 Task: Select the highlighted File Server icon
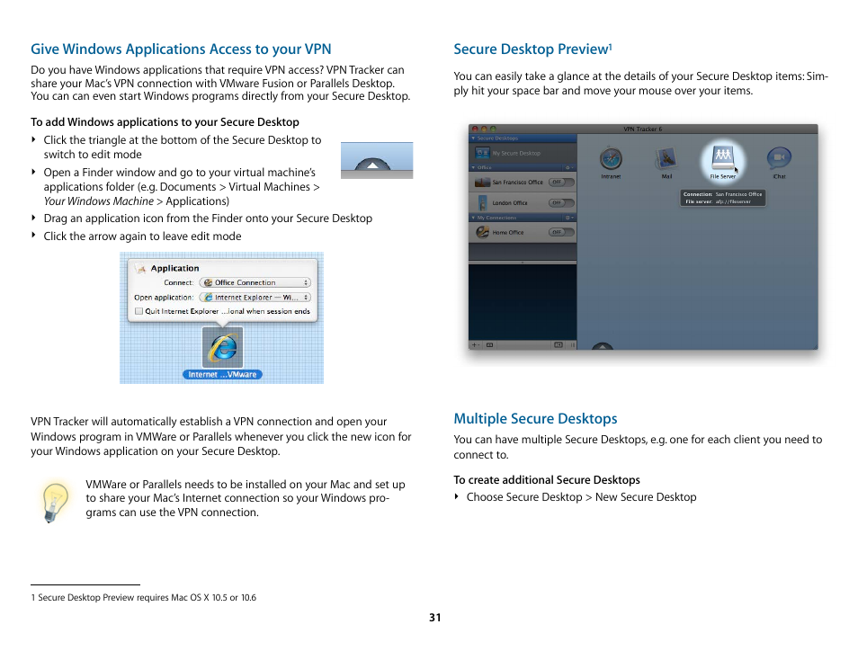click(723, 156)
